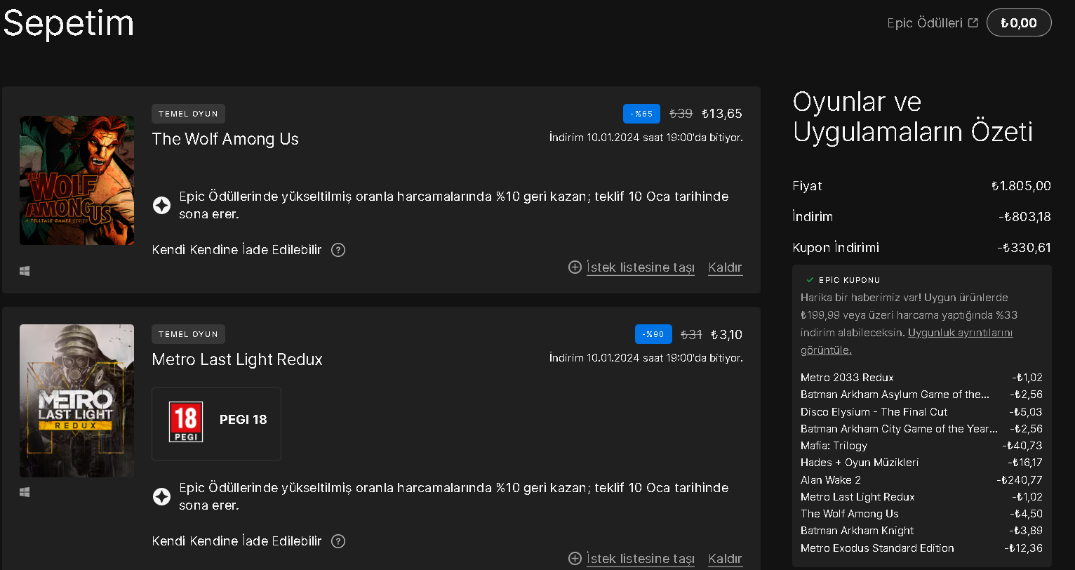Click the -%65 discount badge
The height and width of the screenshot is (570, 1075).
point(641,114)
